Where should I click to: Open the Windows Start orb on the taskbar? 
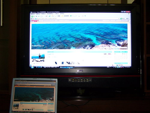tap(32, 67)
